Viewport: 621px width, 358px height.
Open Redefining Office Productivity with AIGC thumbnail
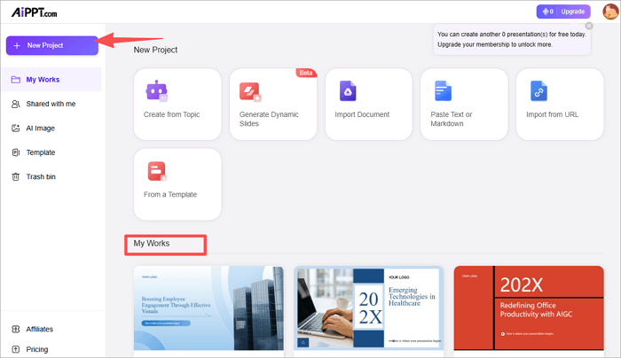(x=529, y=307)
